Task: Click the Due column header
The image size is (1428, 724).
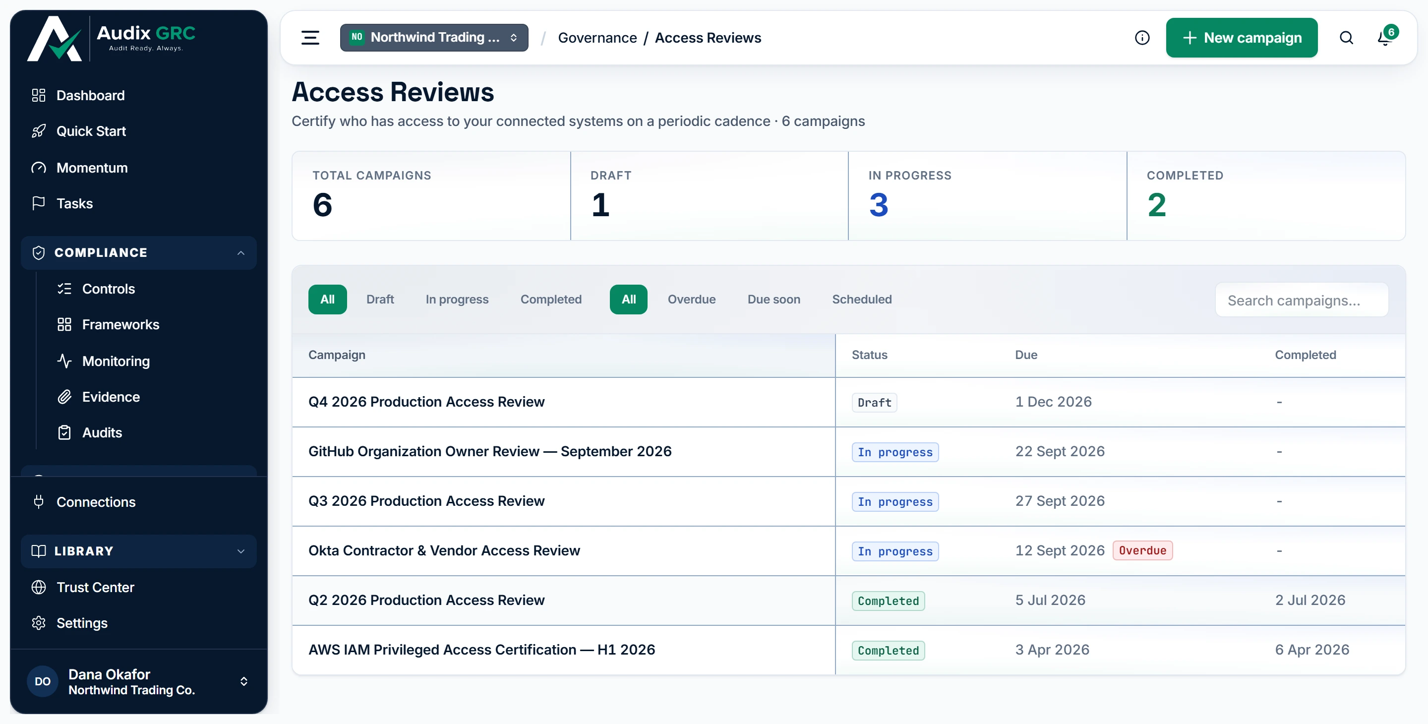Action: [x=1026, y=356]
